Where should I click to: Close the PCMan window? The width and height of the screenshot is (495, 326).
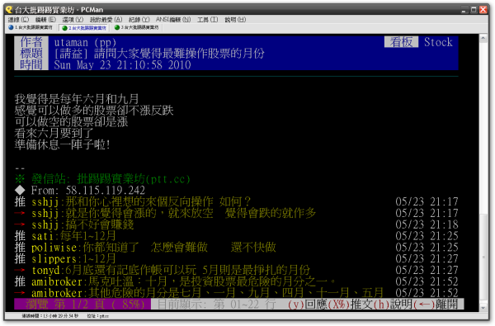coord(483,10)
